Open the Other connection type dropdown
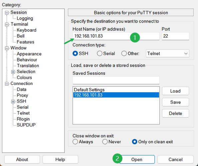Viewport: 198px width, 166px height. 167,53
